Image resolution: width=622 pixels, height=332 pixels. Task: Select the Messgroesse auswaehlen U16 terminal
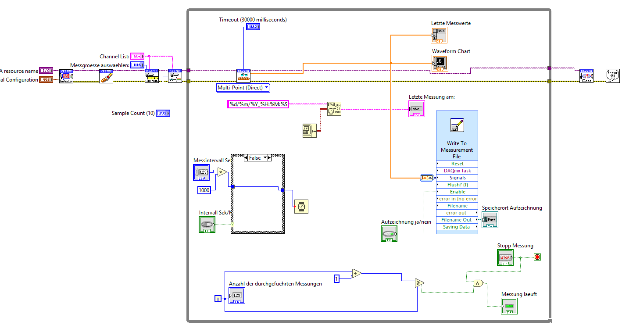pos(137,65)
